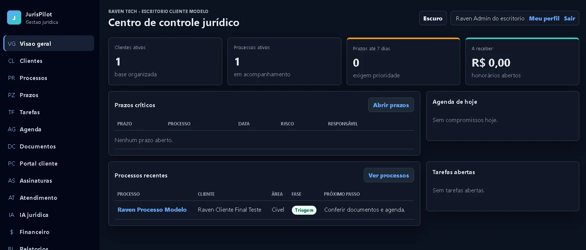Click the AT abbreviation icon beside Atendimento
Viewport: 586px width, 250px height.
[12, 198]
